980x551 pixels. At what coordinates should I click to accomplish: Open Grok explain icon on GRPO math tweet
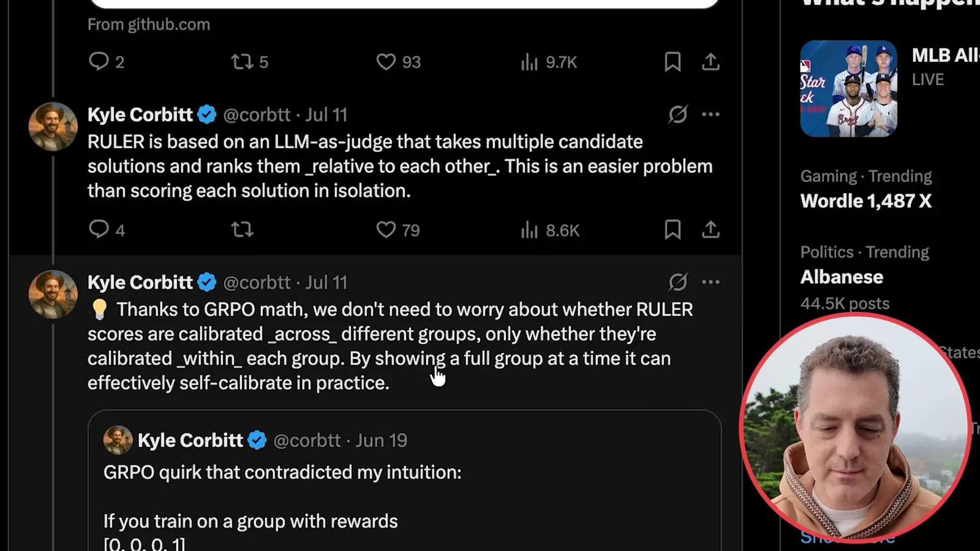pos(677,282)
